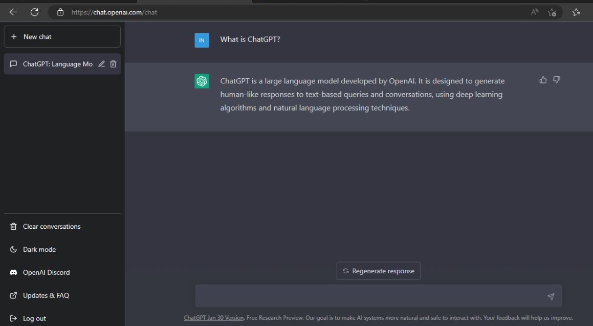
Task: Start a New chat
Action: click(62, 37)
